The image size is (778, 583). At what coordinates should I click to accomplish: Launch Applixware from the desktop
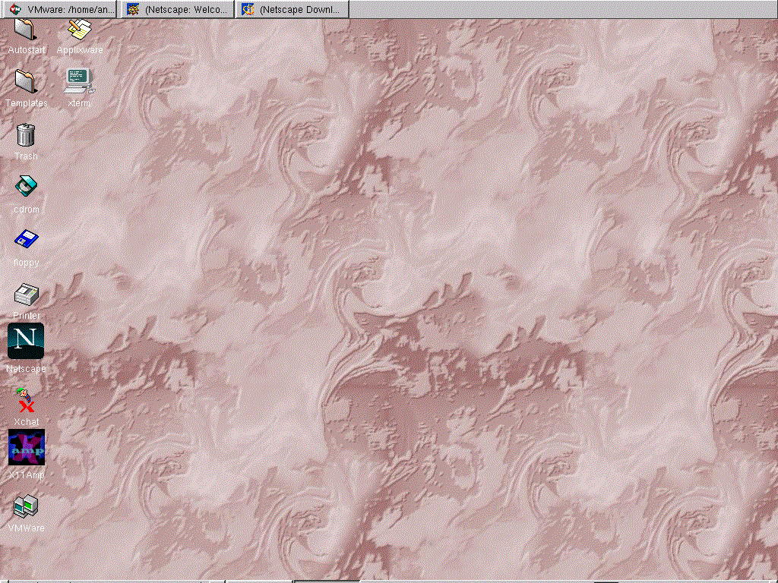pos(79,30)
